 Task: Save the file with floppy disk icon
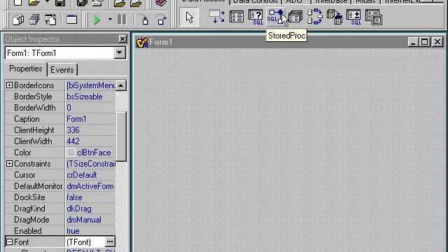pyautogui.click(x=60, y=3)
